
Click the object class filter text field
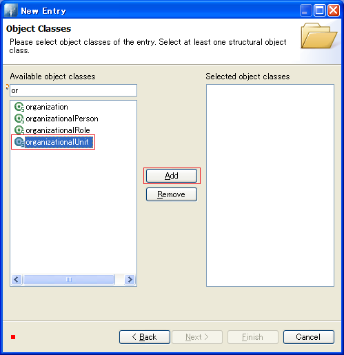click(74, 90)
